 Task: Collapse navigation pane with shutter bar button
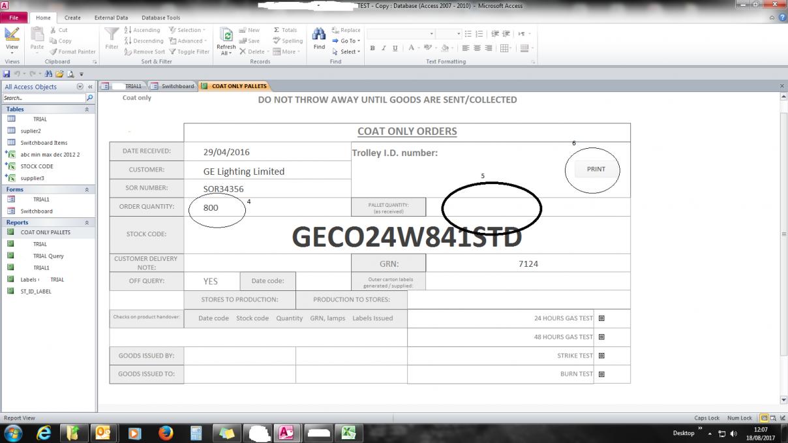click(90, 87)
